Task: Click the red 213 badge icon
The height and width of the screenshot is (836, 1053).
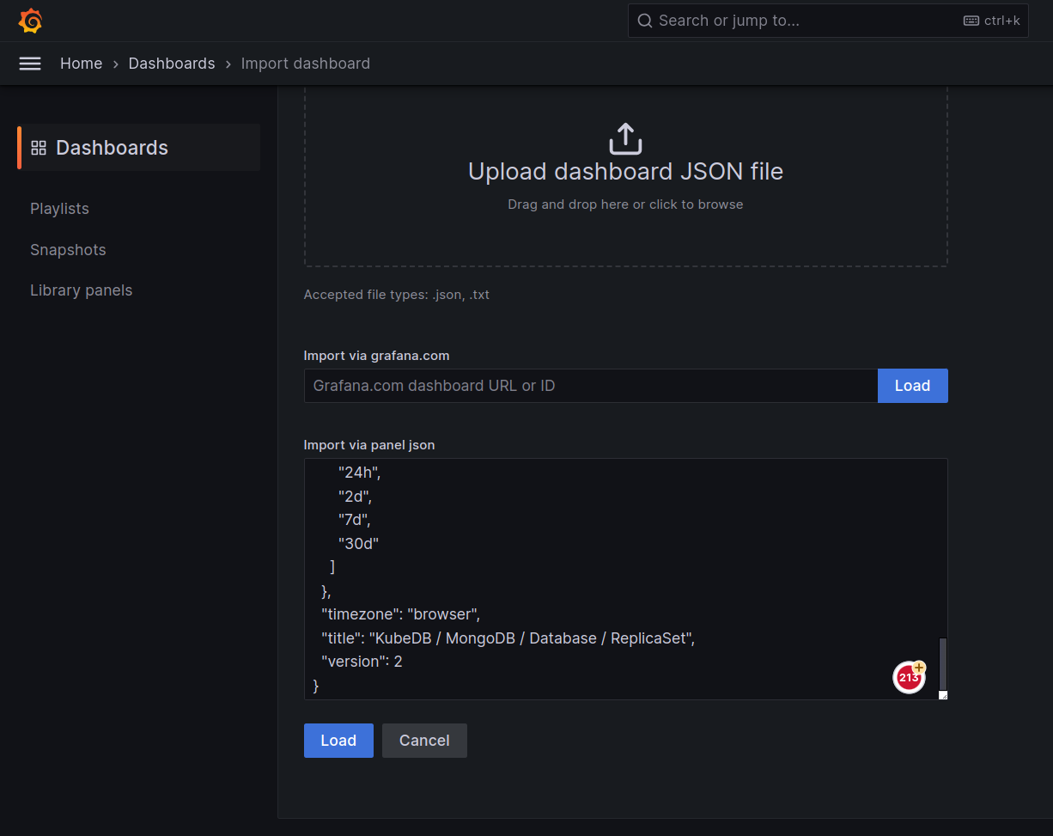Action: tap(908, 678)
